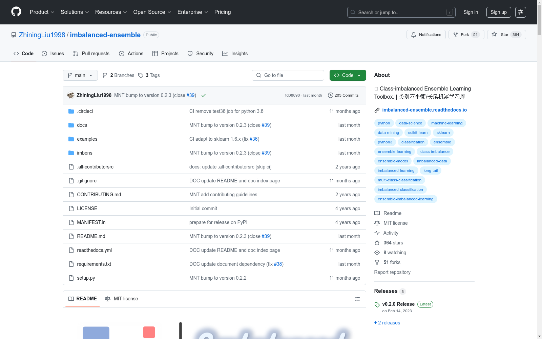Switch to the Issues tab
Viewport: 542px width, 339px height.
[53, 54]
